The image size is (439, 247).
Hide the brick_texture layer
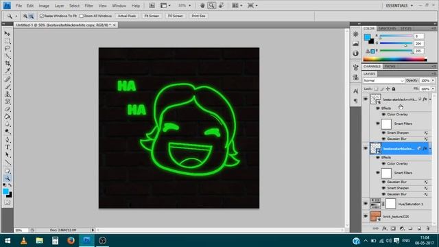click(366, 216)
